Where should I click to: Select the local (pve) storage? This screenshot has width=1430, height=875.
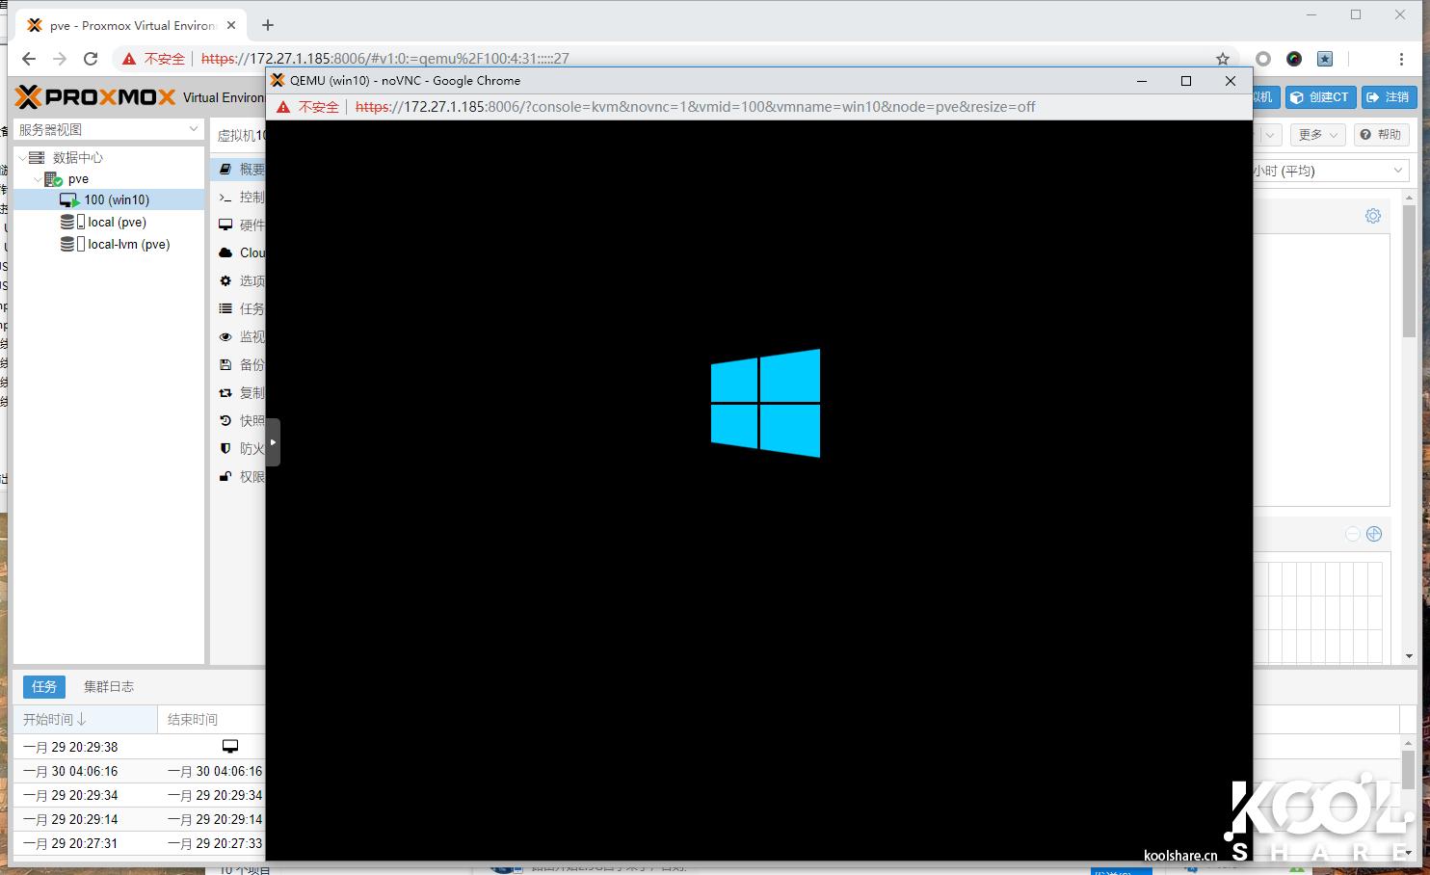click(x=109, y=222)
